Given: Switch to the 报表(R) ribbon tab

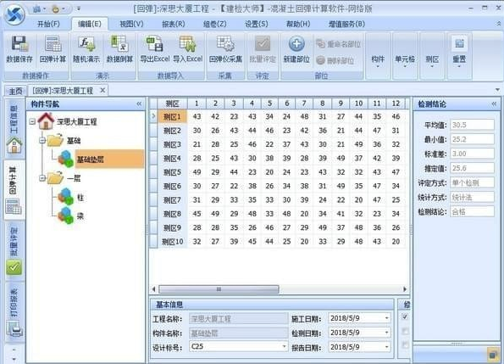Looking at the screenshot, I should click(x=174, y=24).
